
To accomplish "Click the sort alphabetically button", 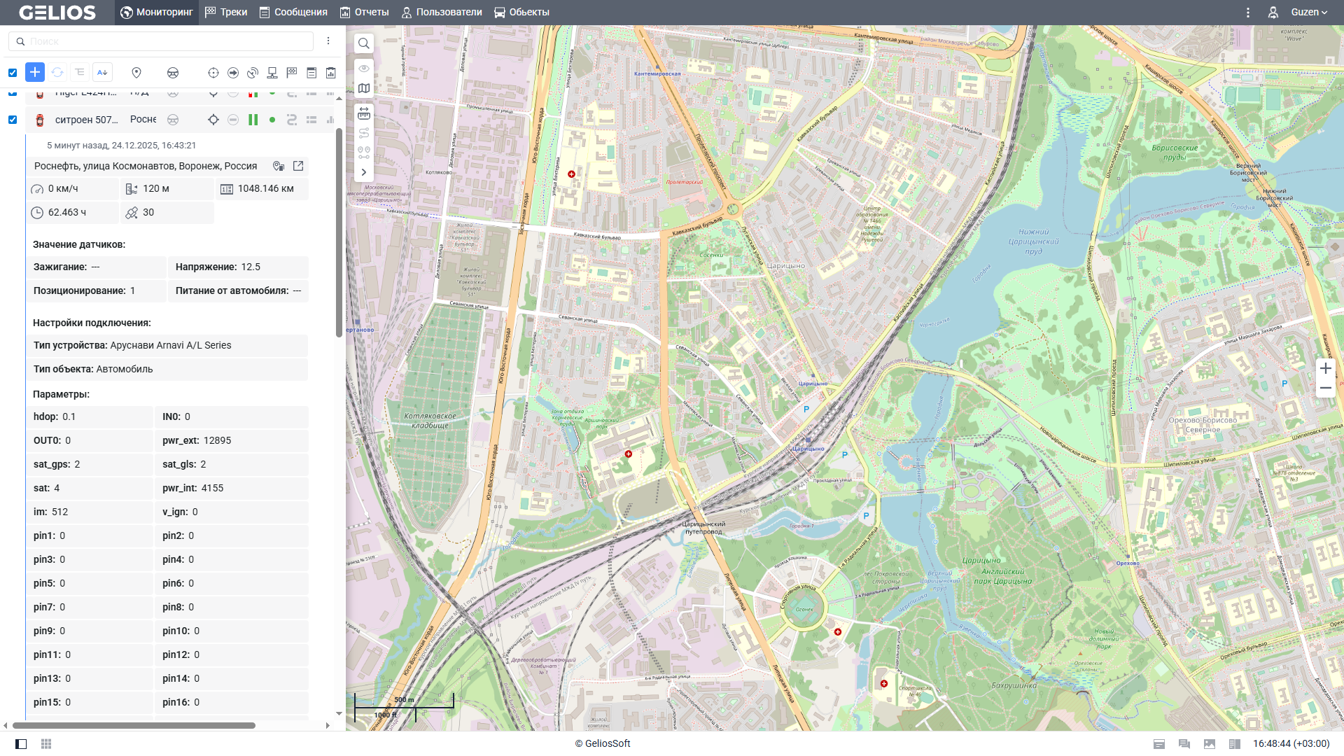I will [102, 72].
